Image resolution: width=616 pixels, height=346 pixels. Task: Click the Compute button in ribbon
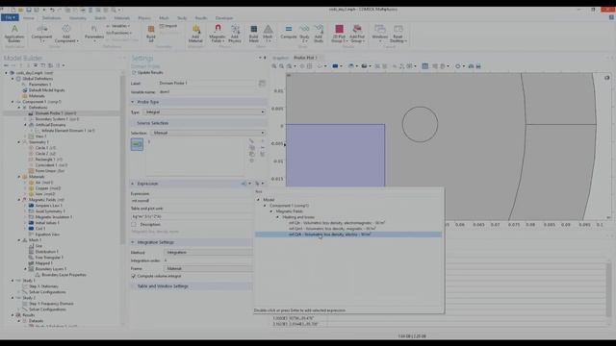pos(289,33)
